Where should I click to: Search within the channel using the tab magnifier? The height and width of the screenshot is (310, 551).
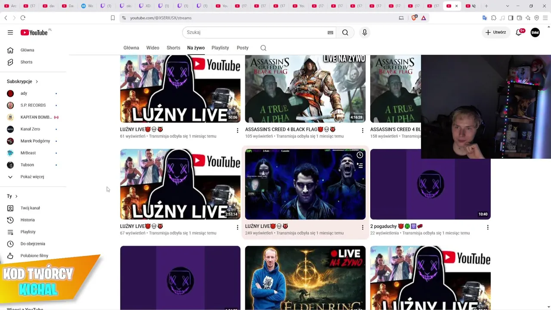point(263,48)
